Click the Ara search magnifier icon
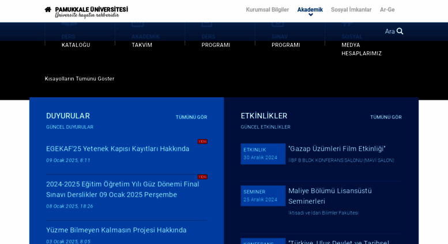This screenshot has width=448, height=244. (400, 31)
